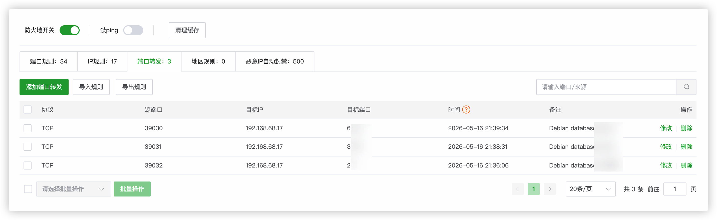Image resolution: width=717 pixels, height=220 pixels.
Task: Click timestamp 2026-05-16 21:39:34
Action: pyautogui.click(x=478, y=128)
